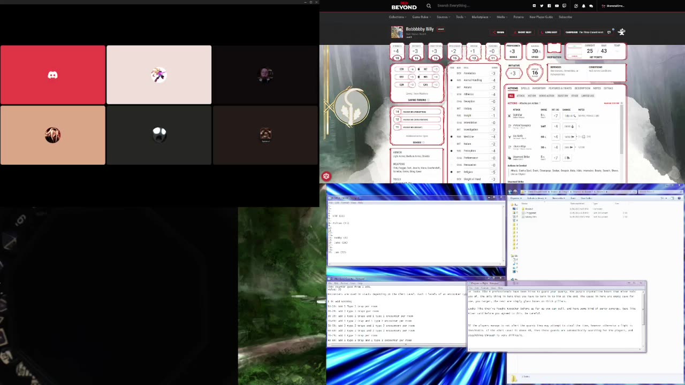This screenshot has width=685, height=385.
Task: Open the notifications bell icon
Action: point(583,6)
